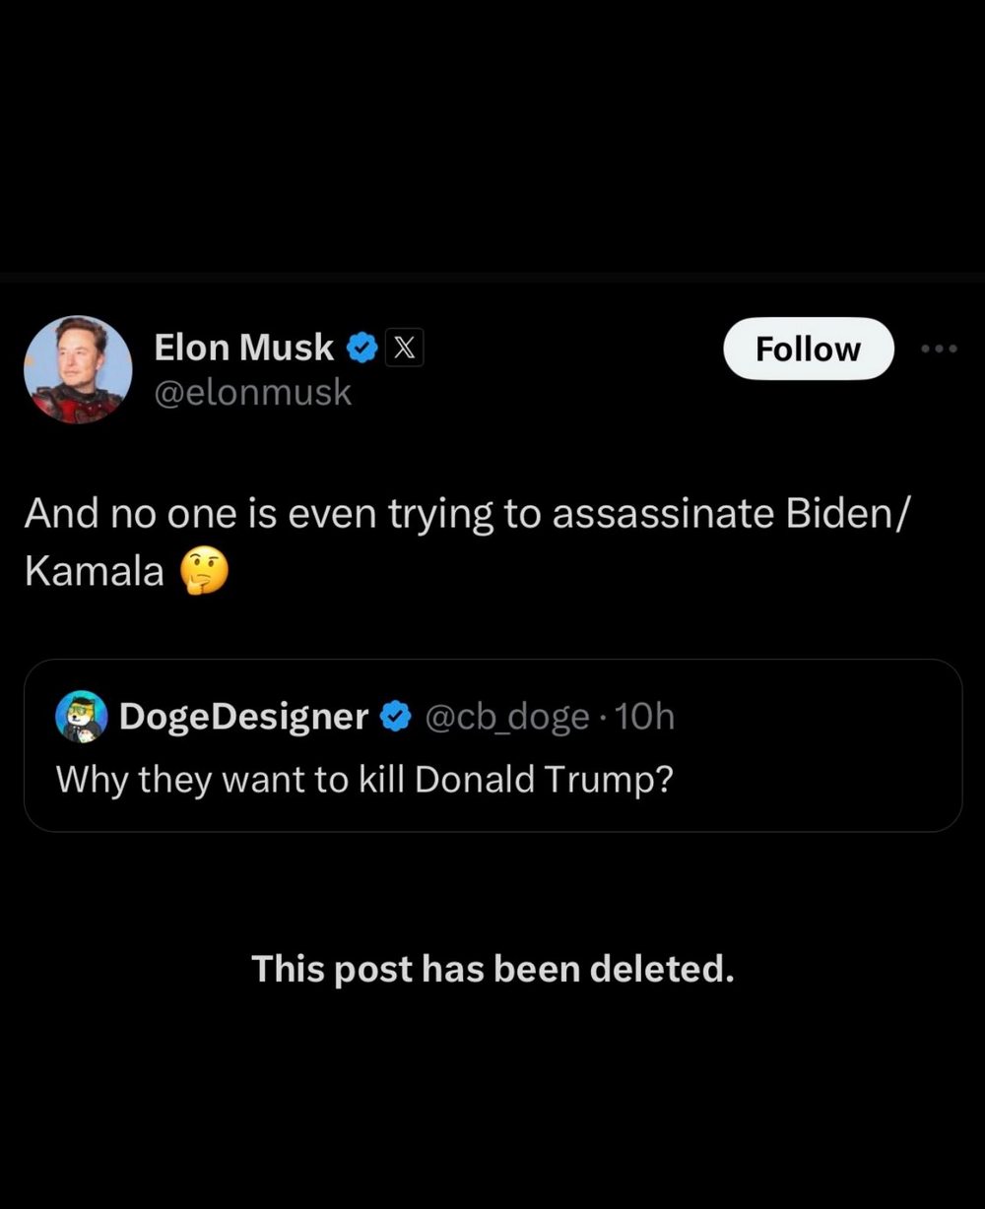The image size is (985, 1209).
Task: Click the word Biden/ in the post
Action: [838, 514]
